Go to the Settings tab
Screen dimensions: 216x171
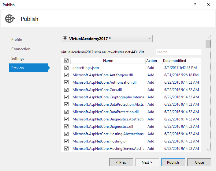click(18, 59)
